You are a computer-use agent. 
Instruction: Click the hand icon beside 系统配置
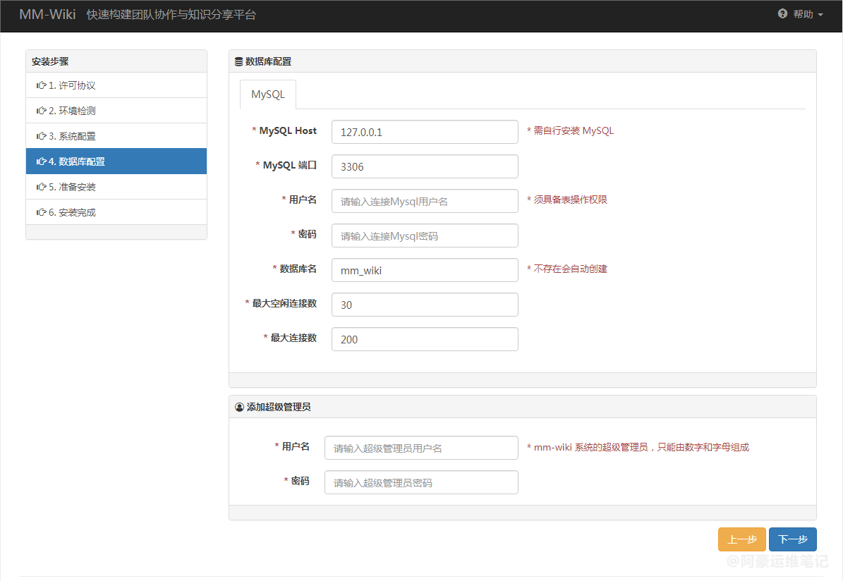click(x=41, y=136)
